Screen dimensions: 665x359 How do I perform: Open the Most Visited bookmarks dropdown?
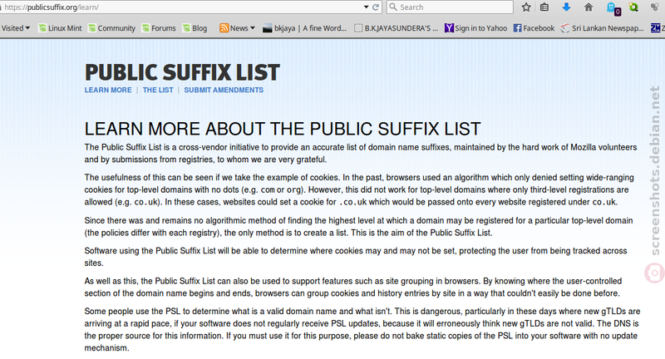pyautogui.click(x=15, y=28)
